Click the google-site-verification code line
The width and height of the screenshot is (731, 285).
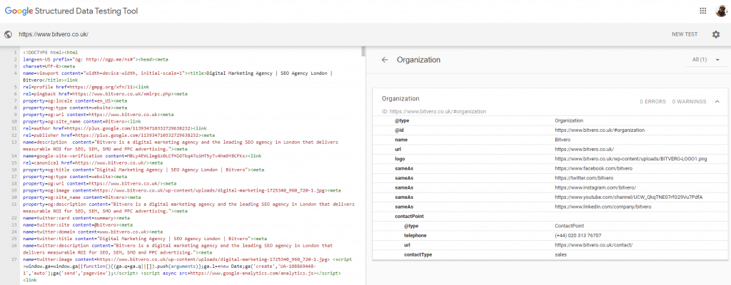[142, 155]
